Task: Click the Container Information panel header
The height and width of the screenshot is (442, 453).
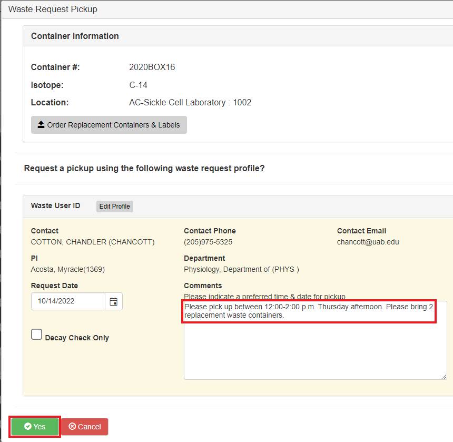Action: (x=75, y=36)
